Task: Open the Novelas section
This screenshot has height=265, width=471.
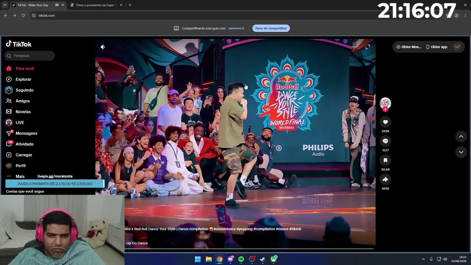Action: pyautogui.click(x=18, y=112)
